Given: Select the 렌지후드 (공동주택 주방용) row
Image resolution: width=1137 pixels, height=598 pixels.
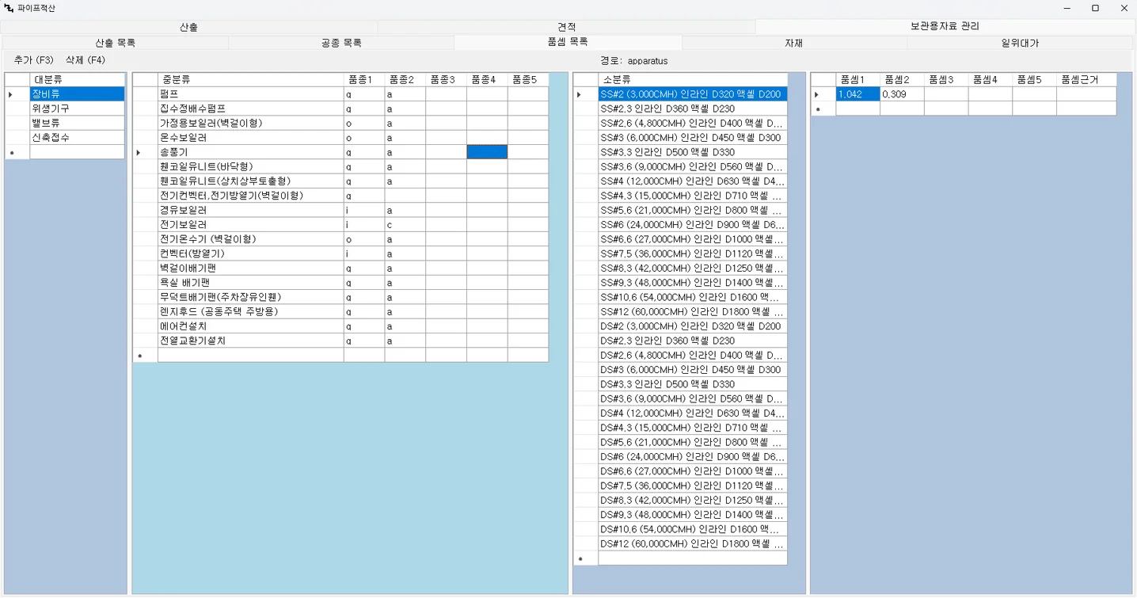Looking at the screenshot, I should pyautogui.click(x=250, y=312).
